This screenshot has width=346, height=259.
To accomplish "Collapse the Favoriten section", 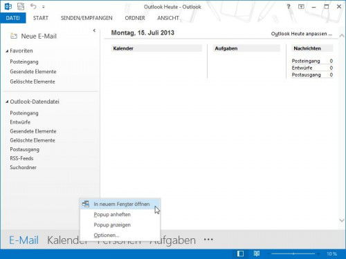I will (7, 51).
